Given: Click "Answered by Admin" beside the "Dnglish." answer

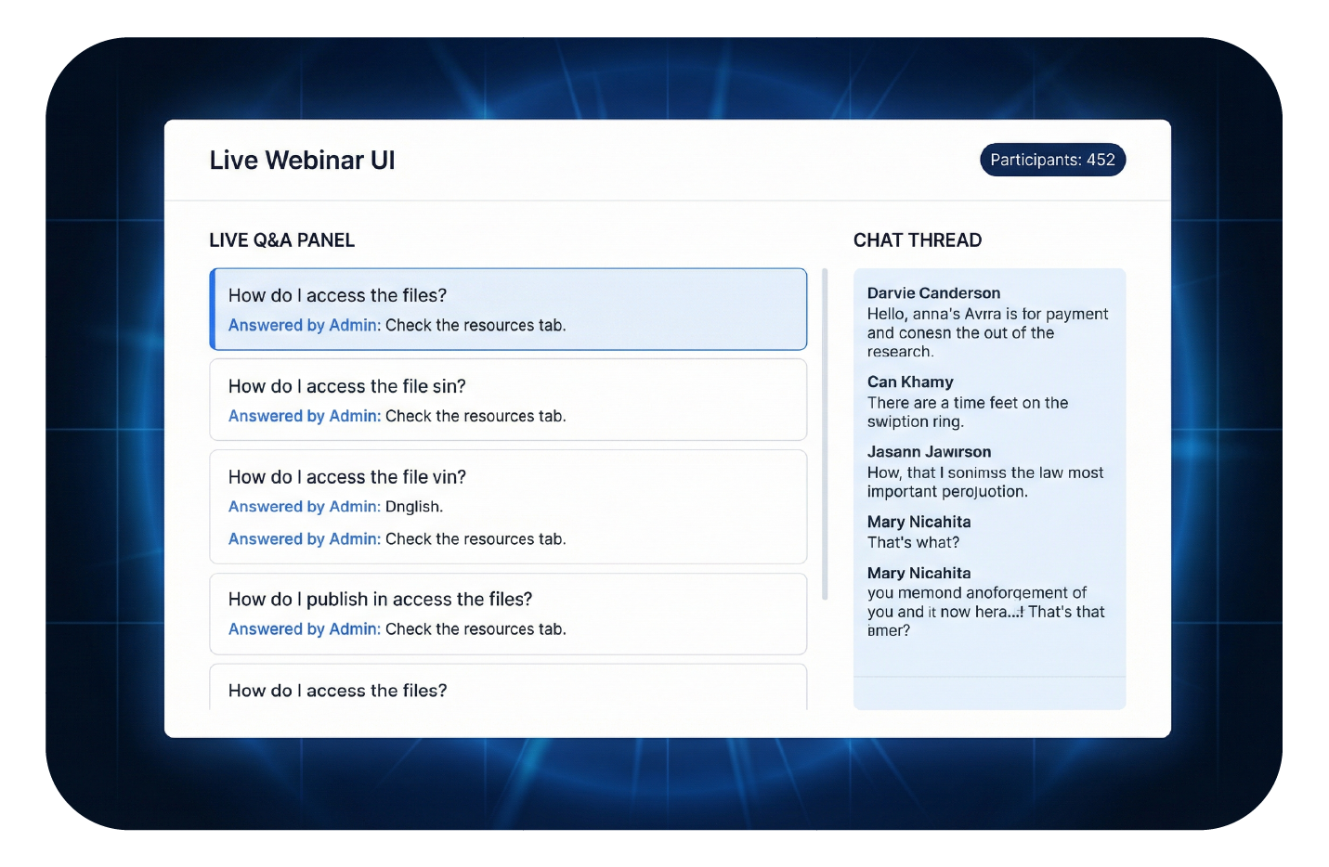Looking at the screenshot, I should [304, 507].
